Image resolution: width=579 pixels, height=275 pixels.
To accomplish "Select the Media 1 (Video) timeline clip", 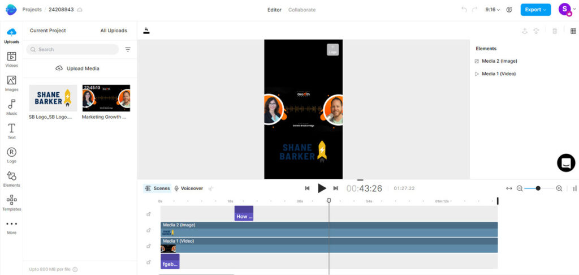I will (x=329, y=246).
